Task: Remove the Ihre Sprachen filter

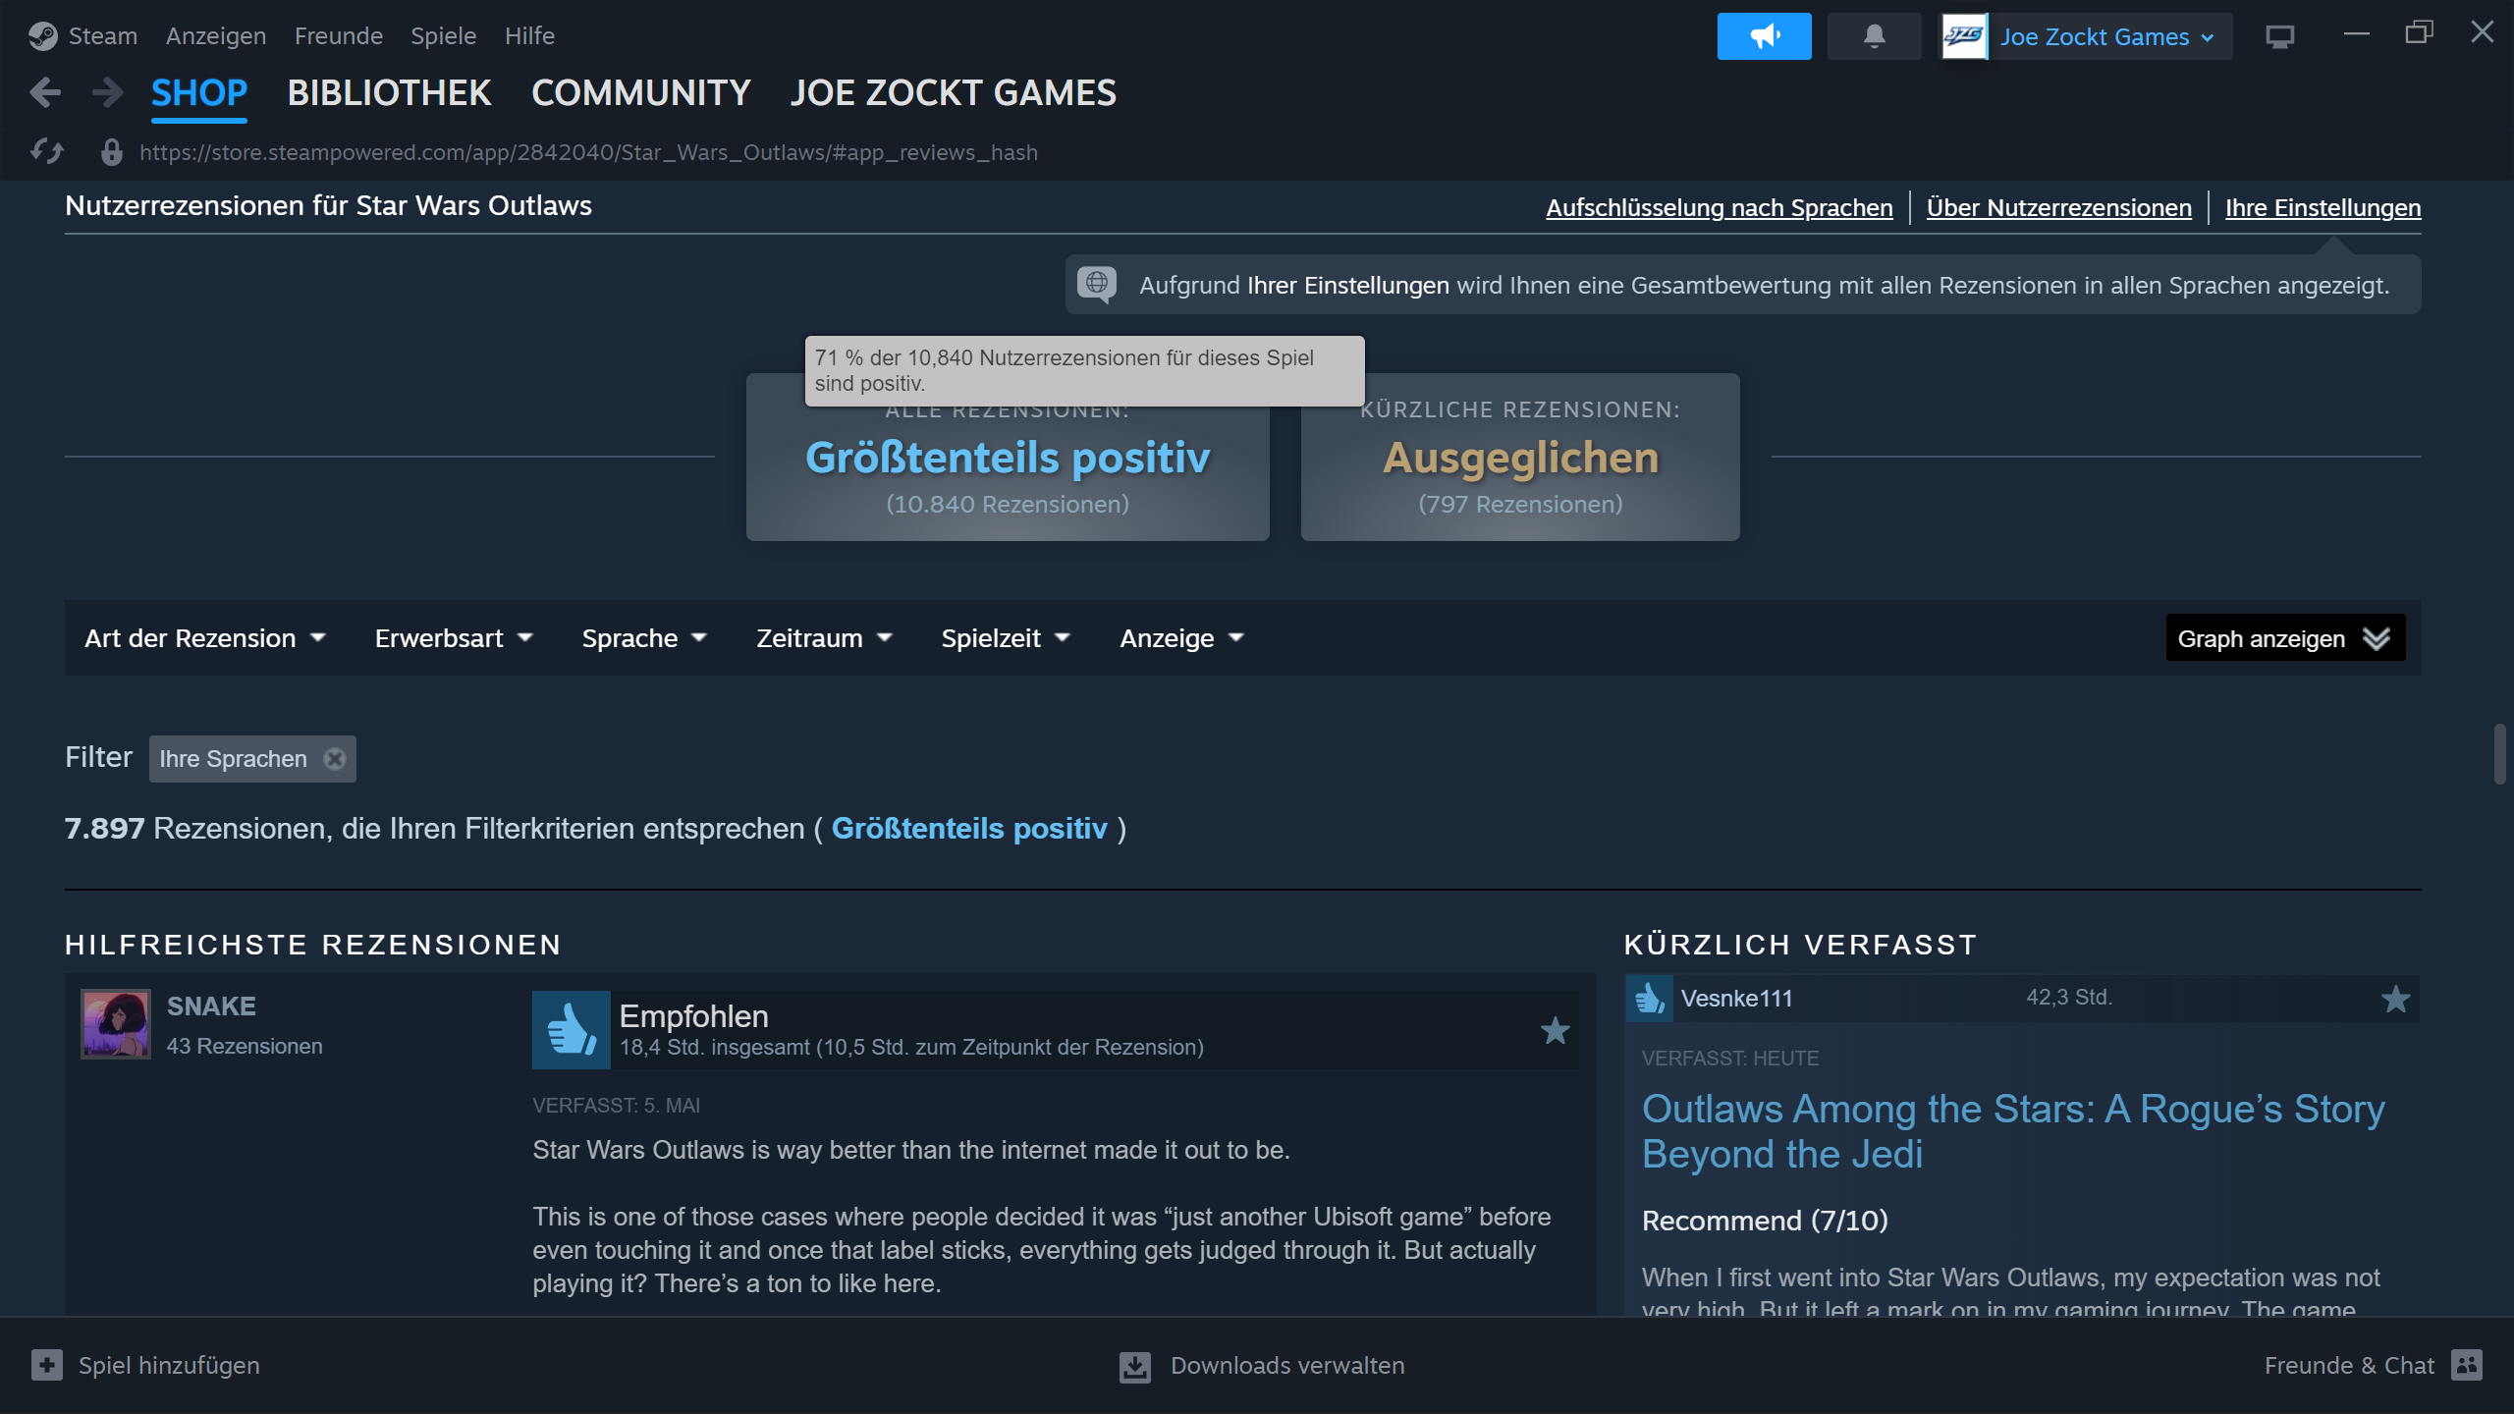Action: coord(335,759)
